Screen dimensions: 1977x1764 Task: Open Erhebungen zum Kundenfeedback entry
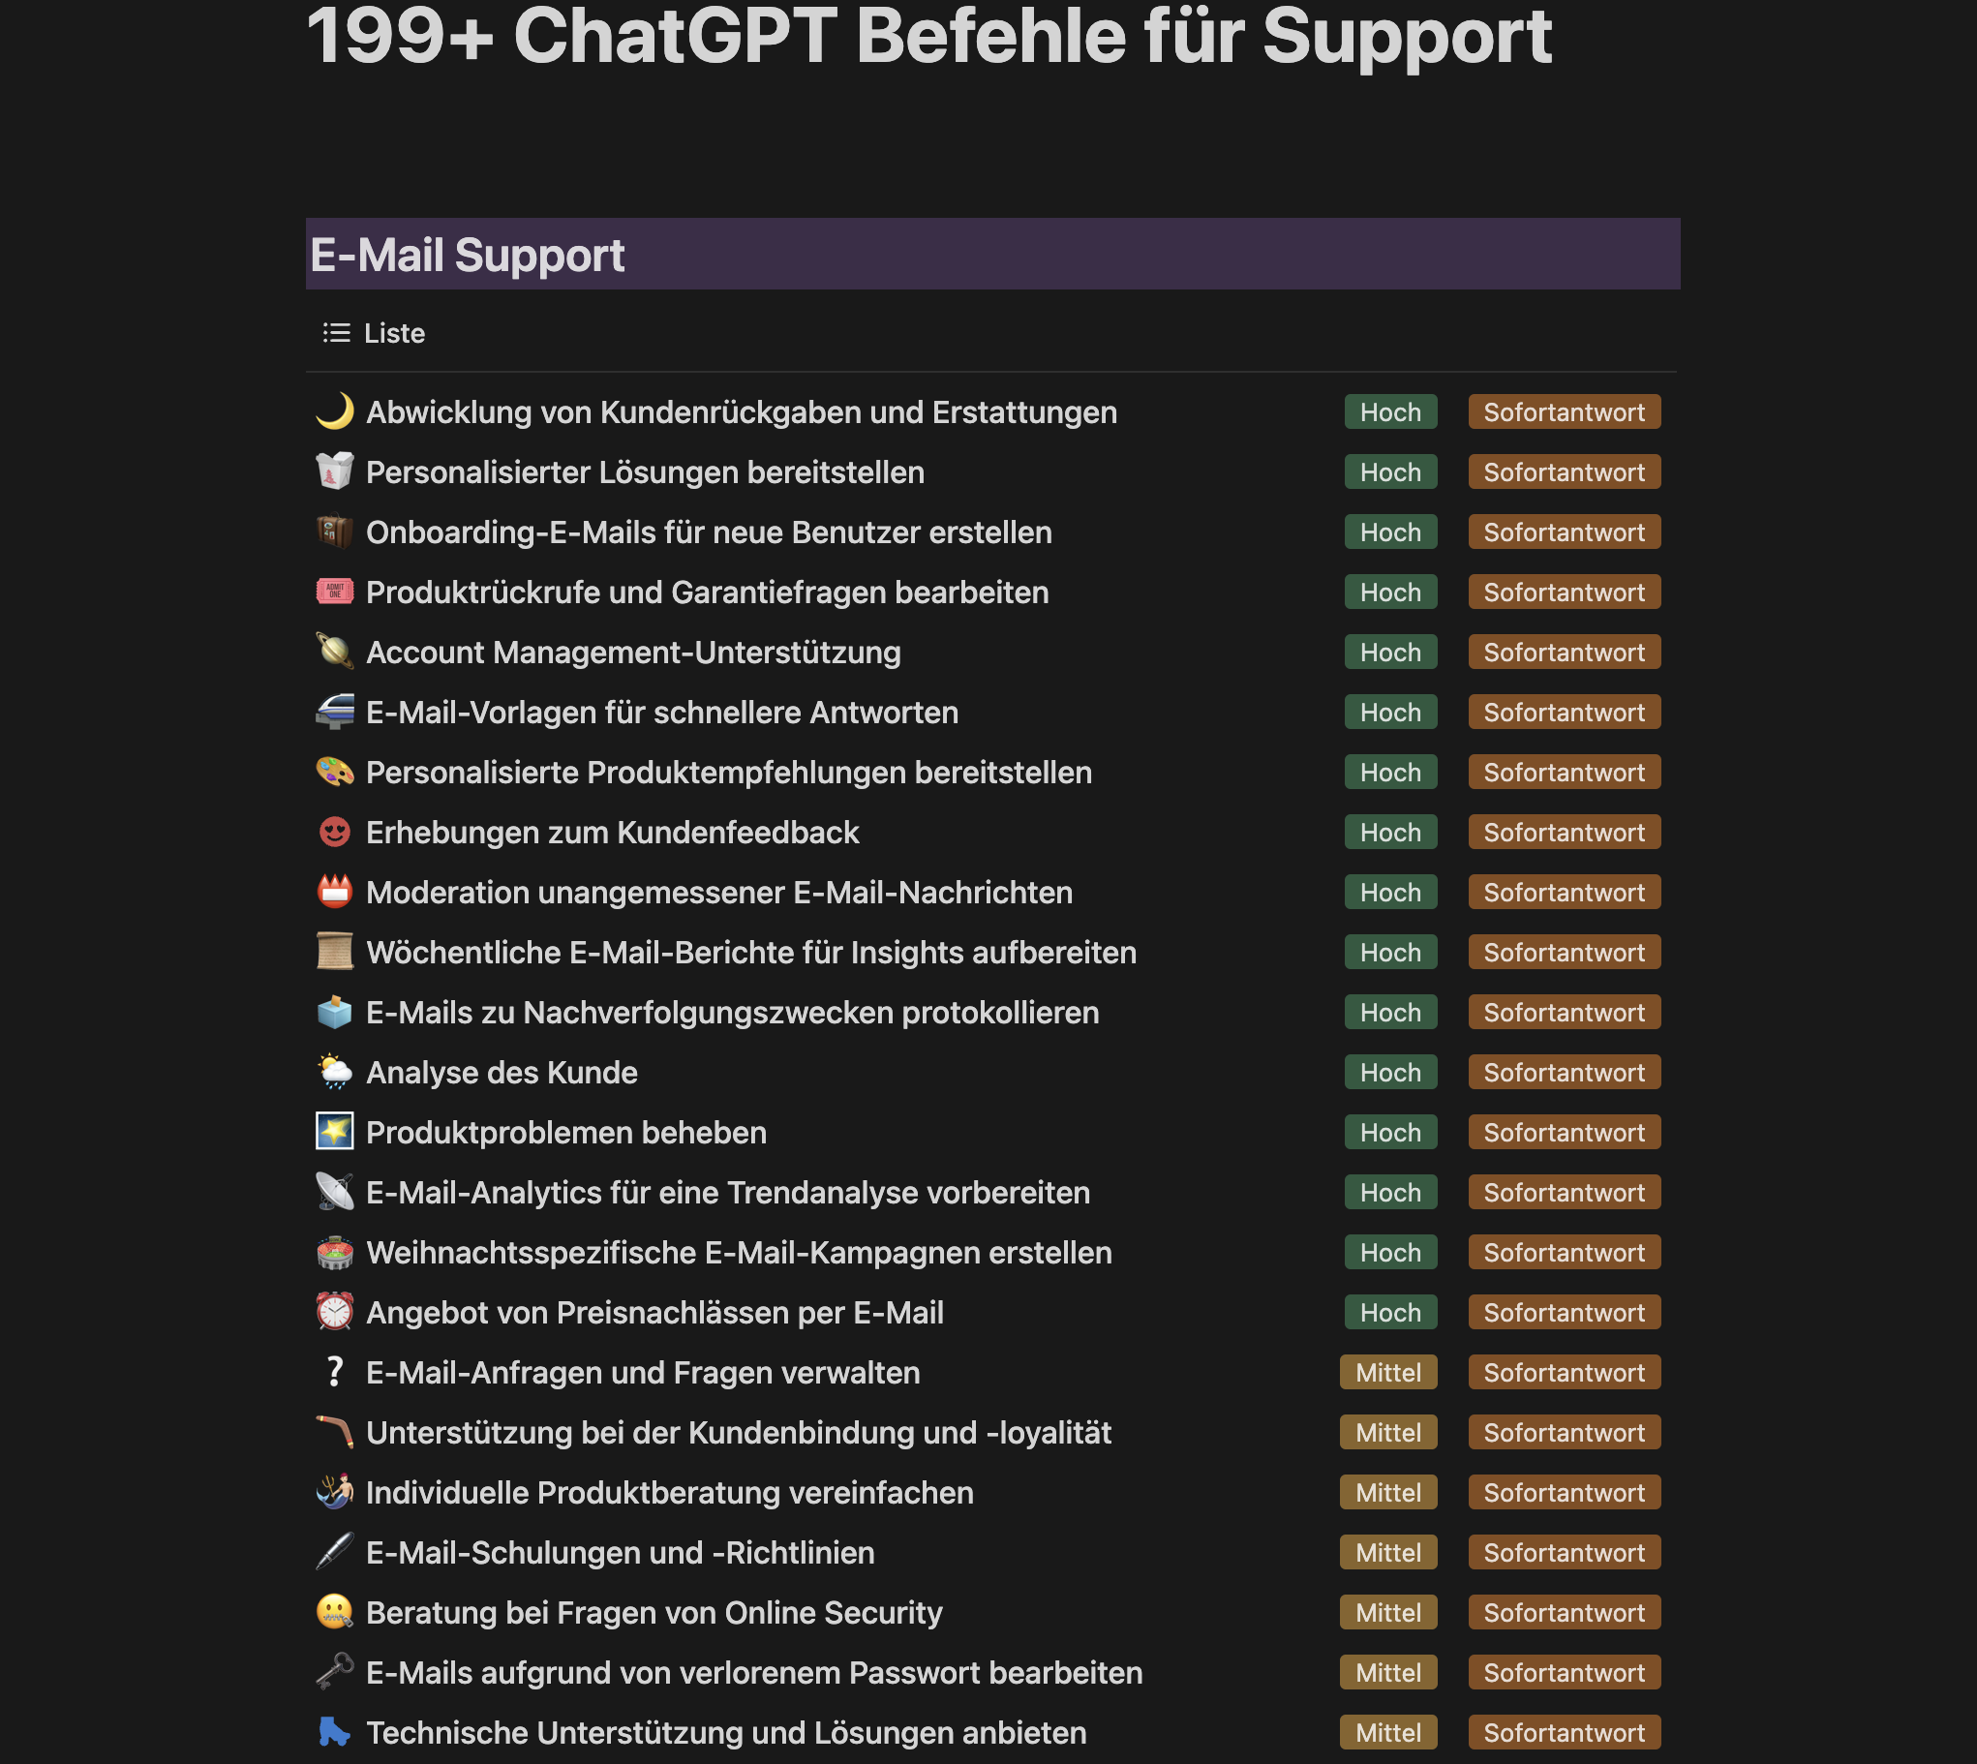click(613, 833)
